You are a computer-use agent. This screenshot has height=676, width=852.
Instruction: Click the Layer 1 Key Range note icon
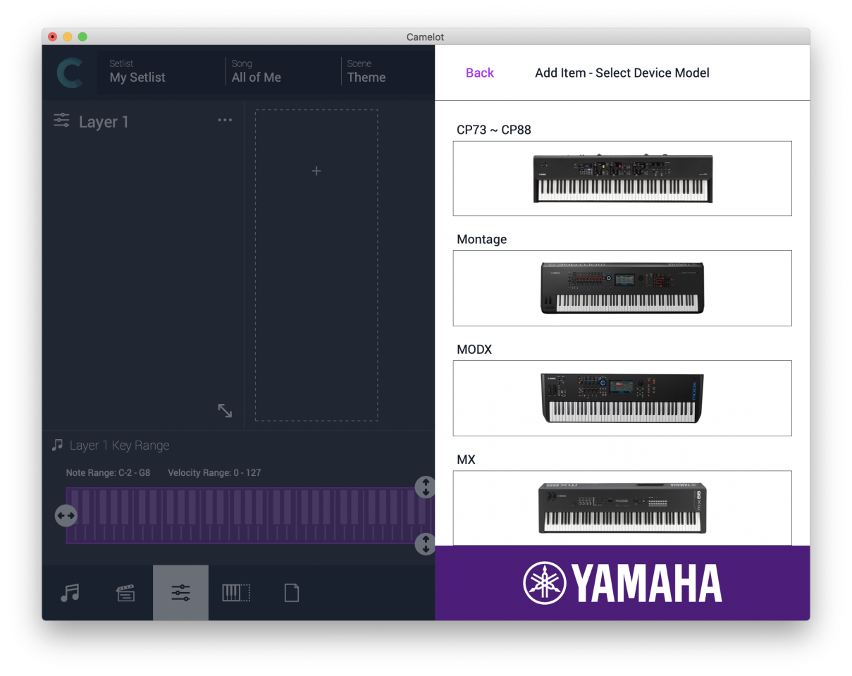pos(58,445)
